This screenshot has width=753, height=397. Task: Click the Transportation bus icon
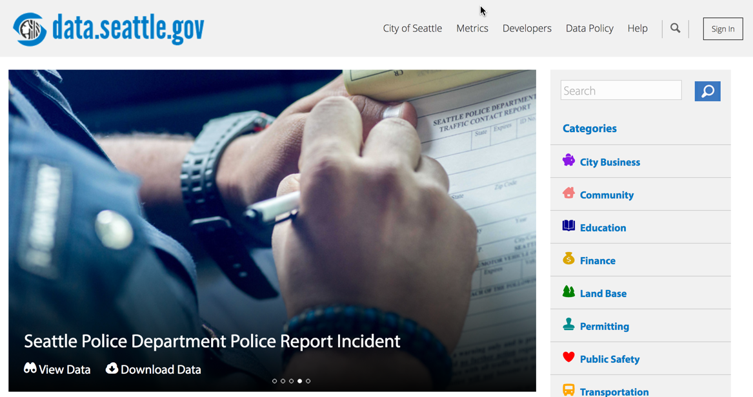coord(568,390)
